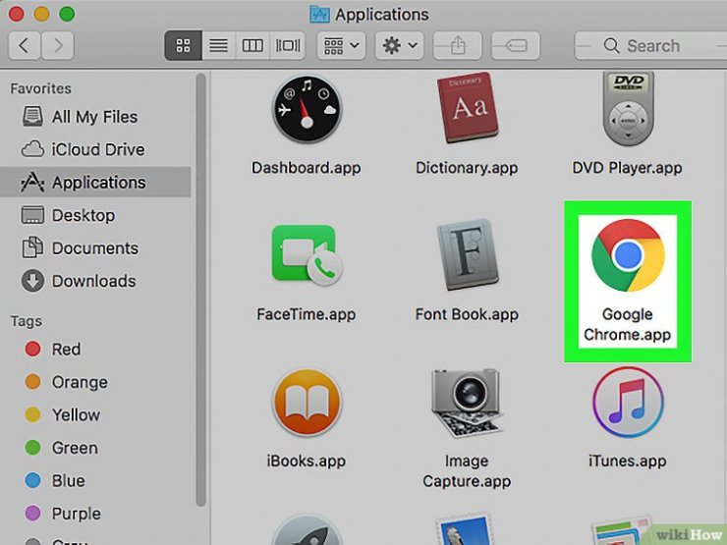The height and width of the screenshot is (545, 727).
Task: Select the Green tag
Action: click(x=95, y=448)
